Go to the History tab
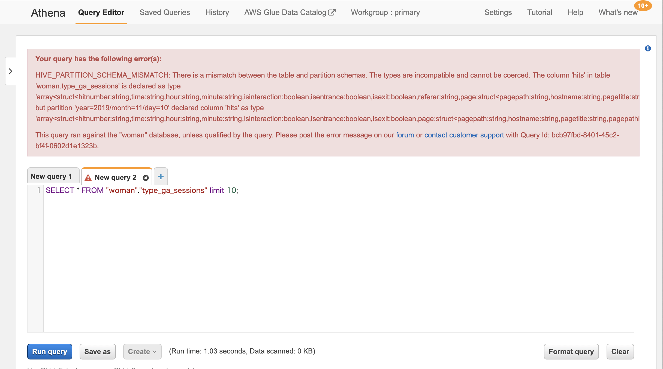Image resolution: width=663 pixels, height=369 pixels. (x=217, y=13)
